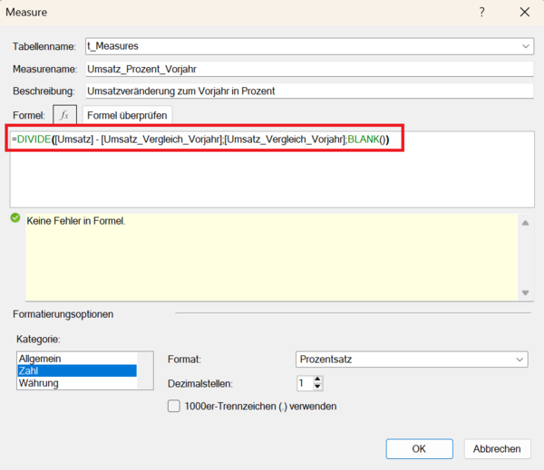Increase Dezimalstellen with the up arrow

pos(317,379)
